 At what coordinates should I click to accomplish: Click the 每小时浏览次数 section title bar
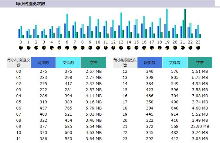coord(110,4)
